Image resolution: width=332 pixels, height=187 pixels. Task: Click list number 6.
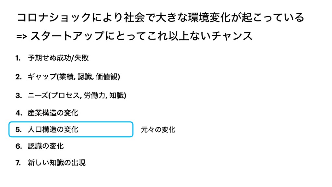[18, 146]
